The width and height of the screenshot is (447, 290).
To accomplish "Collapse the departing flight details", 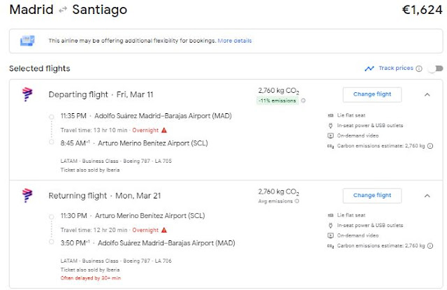I will point(427,94).
